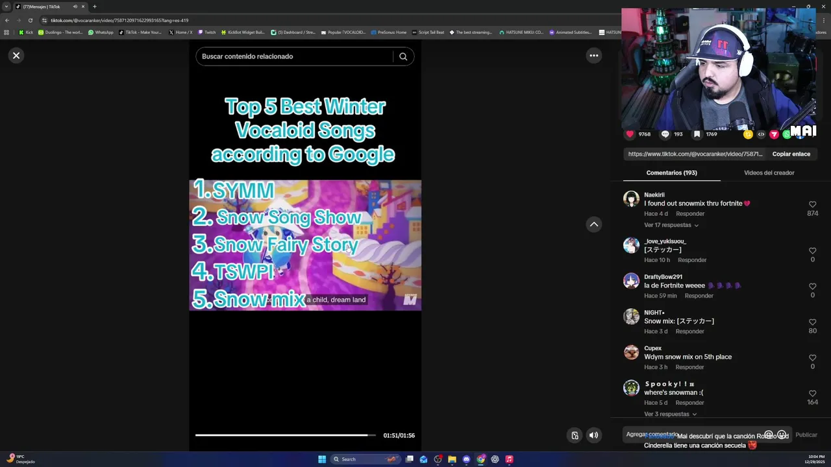Click the search magnifier in related content bar
The height and width of the screenshot is (467, 831).
403,56
